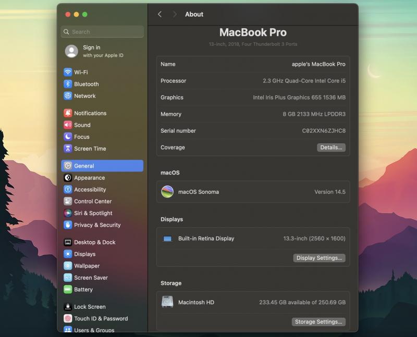Click the "MacBook Pro" heading

click(x=253, y=32)
